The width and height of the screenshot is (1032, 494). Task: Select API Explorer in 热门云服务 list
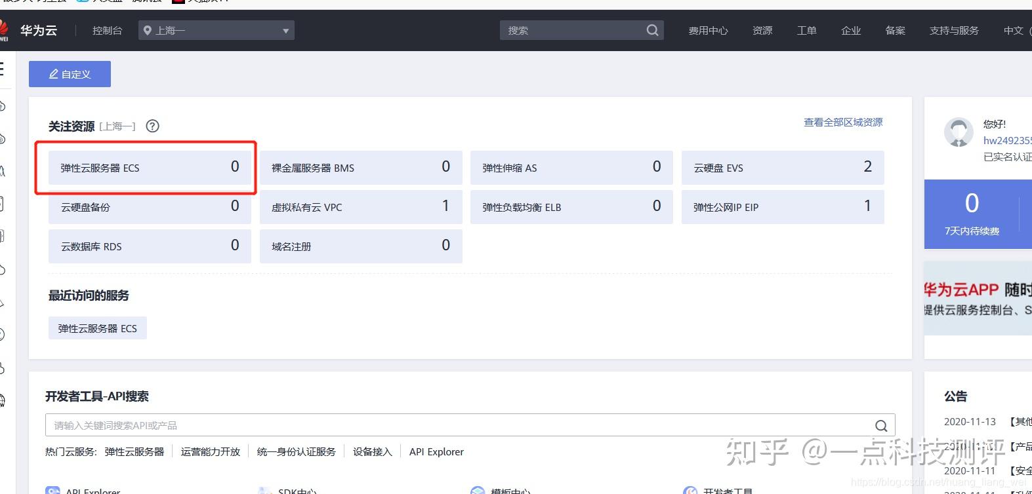point(436,452)
